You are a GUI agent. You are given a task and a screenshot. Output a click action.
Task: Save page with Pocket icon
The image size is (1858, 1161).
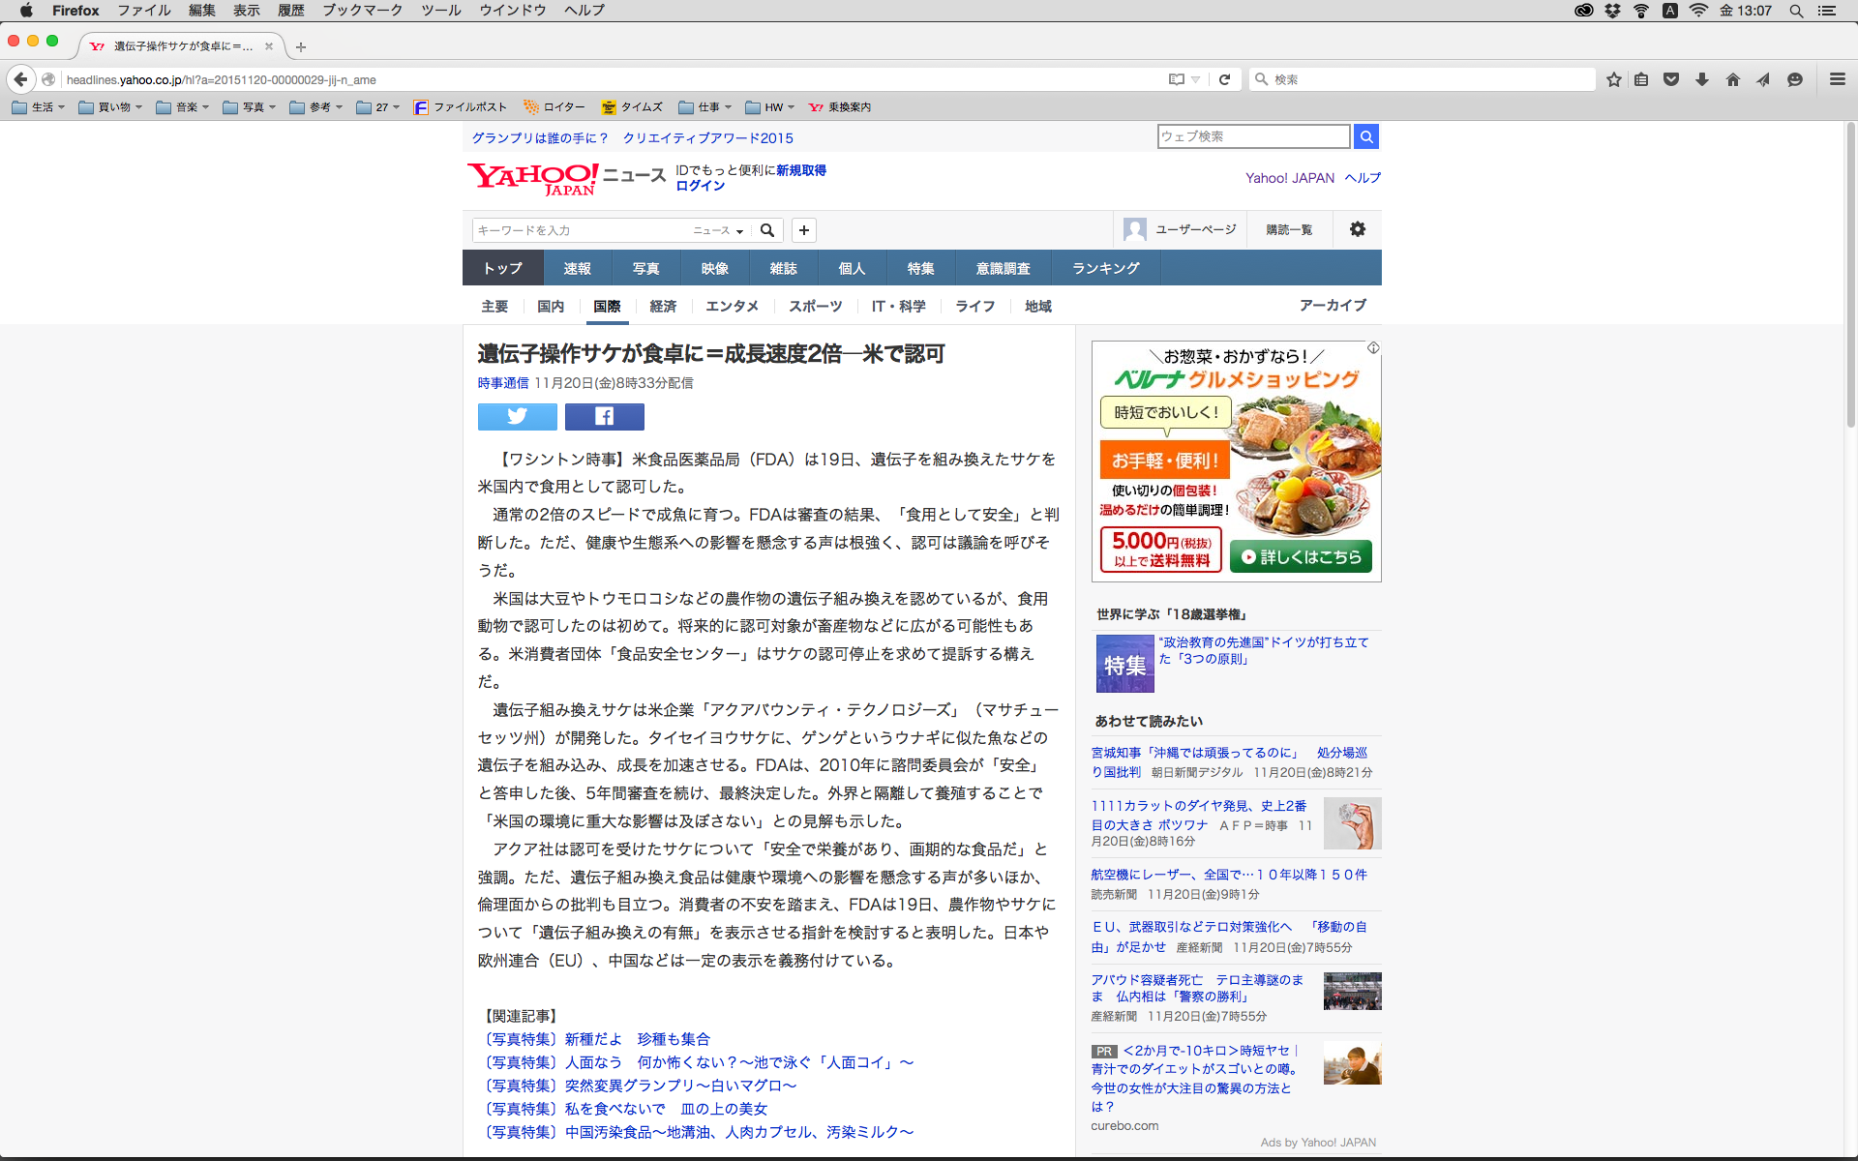[1671, 79]
